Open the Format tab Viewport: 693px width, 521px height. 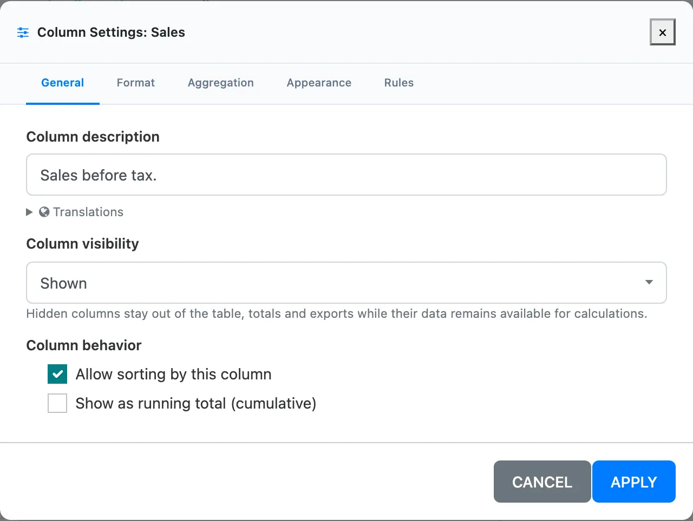coord(136,83)
